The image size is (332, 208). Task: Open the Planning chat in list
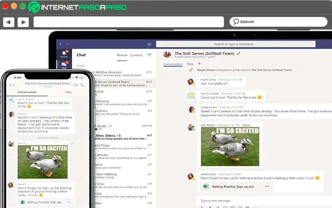[x=124, y=102]
